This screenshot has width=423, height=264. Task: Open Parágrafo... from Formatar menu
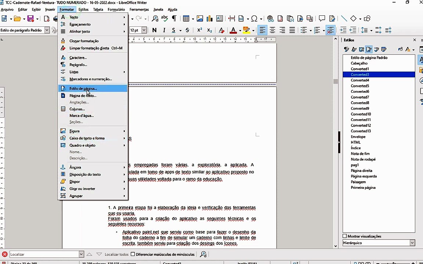(x=93, y=65)
